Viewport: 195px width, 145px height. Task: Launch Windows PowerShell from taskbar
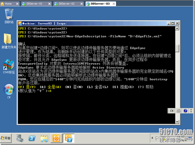tap(32, 138)
